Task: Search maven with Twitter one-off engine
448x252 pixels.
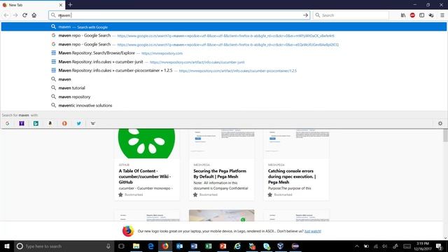Action: click(x=79, y=123)
